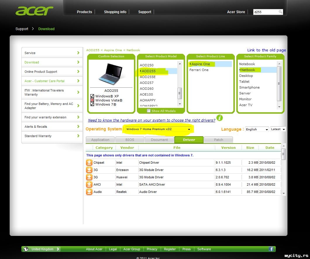Open About Acer footer link
Viewport: 310px width, 259px height.
pos(94,249)
